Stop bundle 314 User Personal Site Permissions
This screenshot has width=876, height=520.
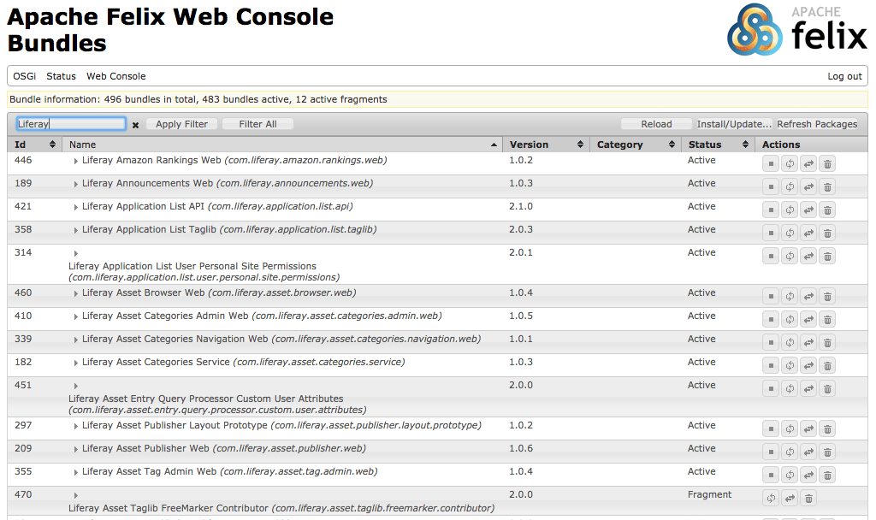[771, 256]
